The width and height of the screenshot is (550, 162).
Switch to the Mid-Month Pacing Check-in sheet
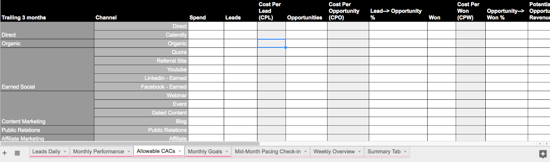point(268,152)
